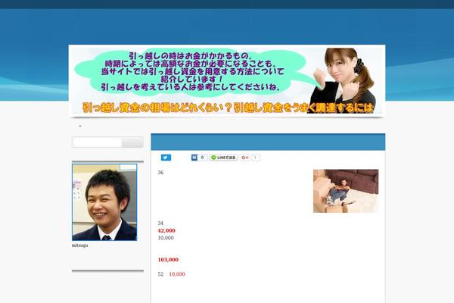Open the moving boxes article image
The image size is (454, 303).
tap(346, 191)
